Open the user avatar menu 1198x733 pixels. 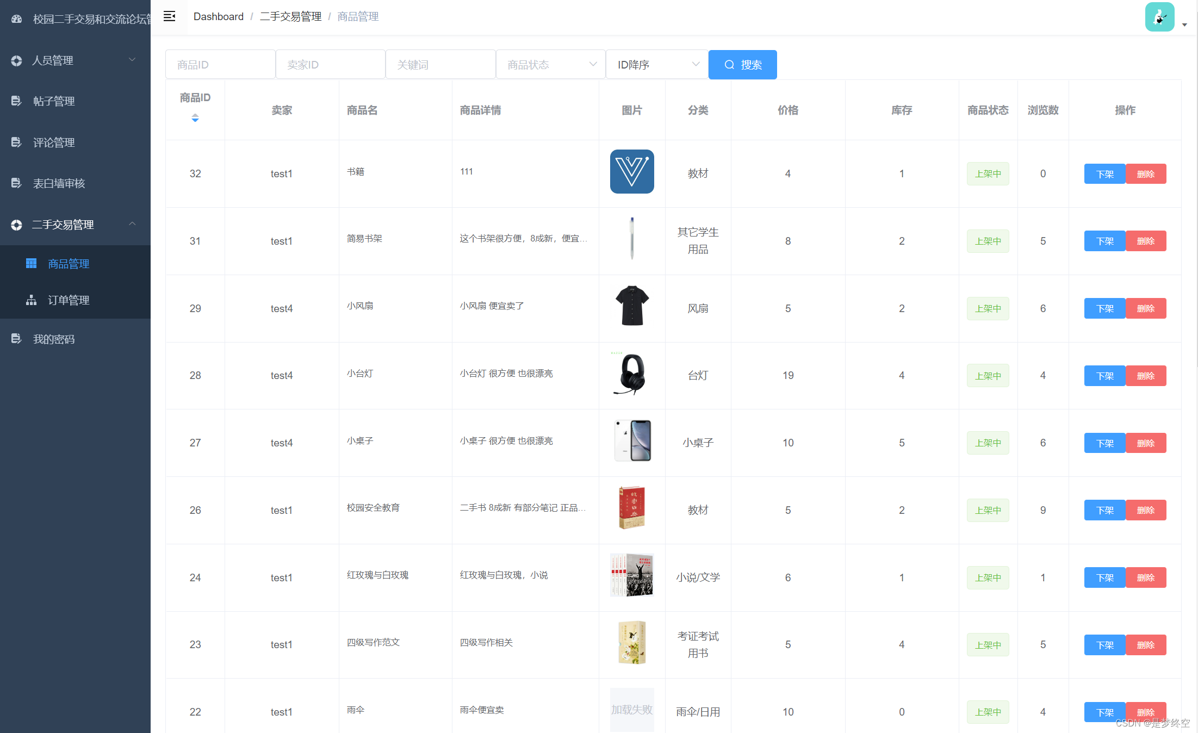(x=1159, y=17)
